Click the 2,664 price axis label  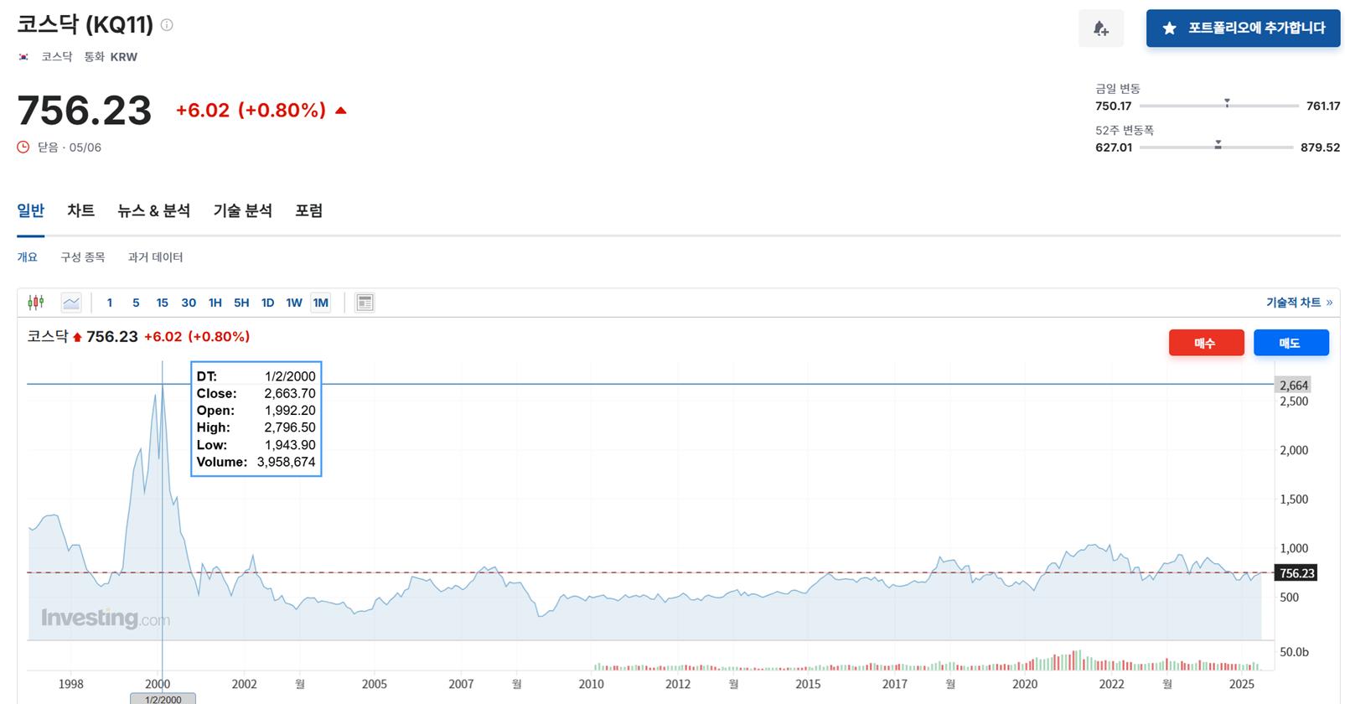pyautogui.click(x=1293, y=386)
